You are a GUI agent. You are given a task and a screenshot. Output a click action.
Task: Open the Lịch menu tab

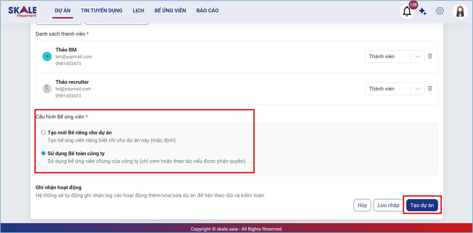click(138, 11)
